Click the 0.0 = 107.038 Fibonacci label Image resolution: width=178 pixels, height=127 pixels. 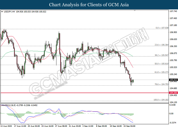pos(162,28)
